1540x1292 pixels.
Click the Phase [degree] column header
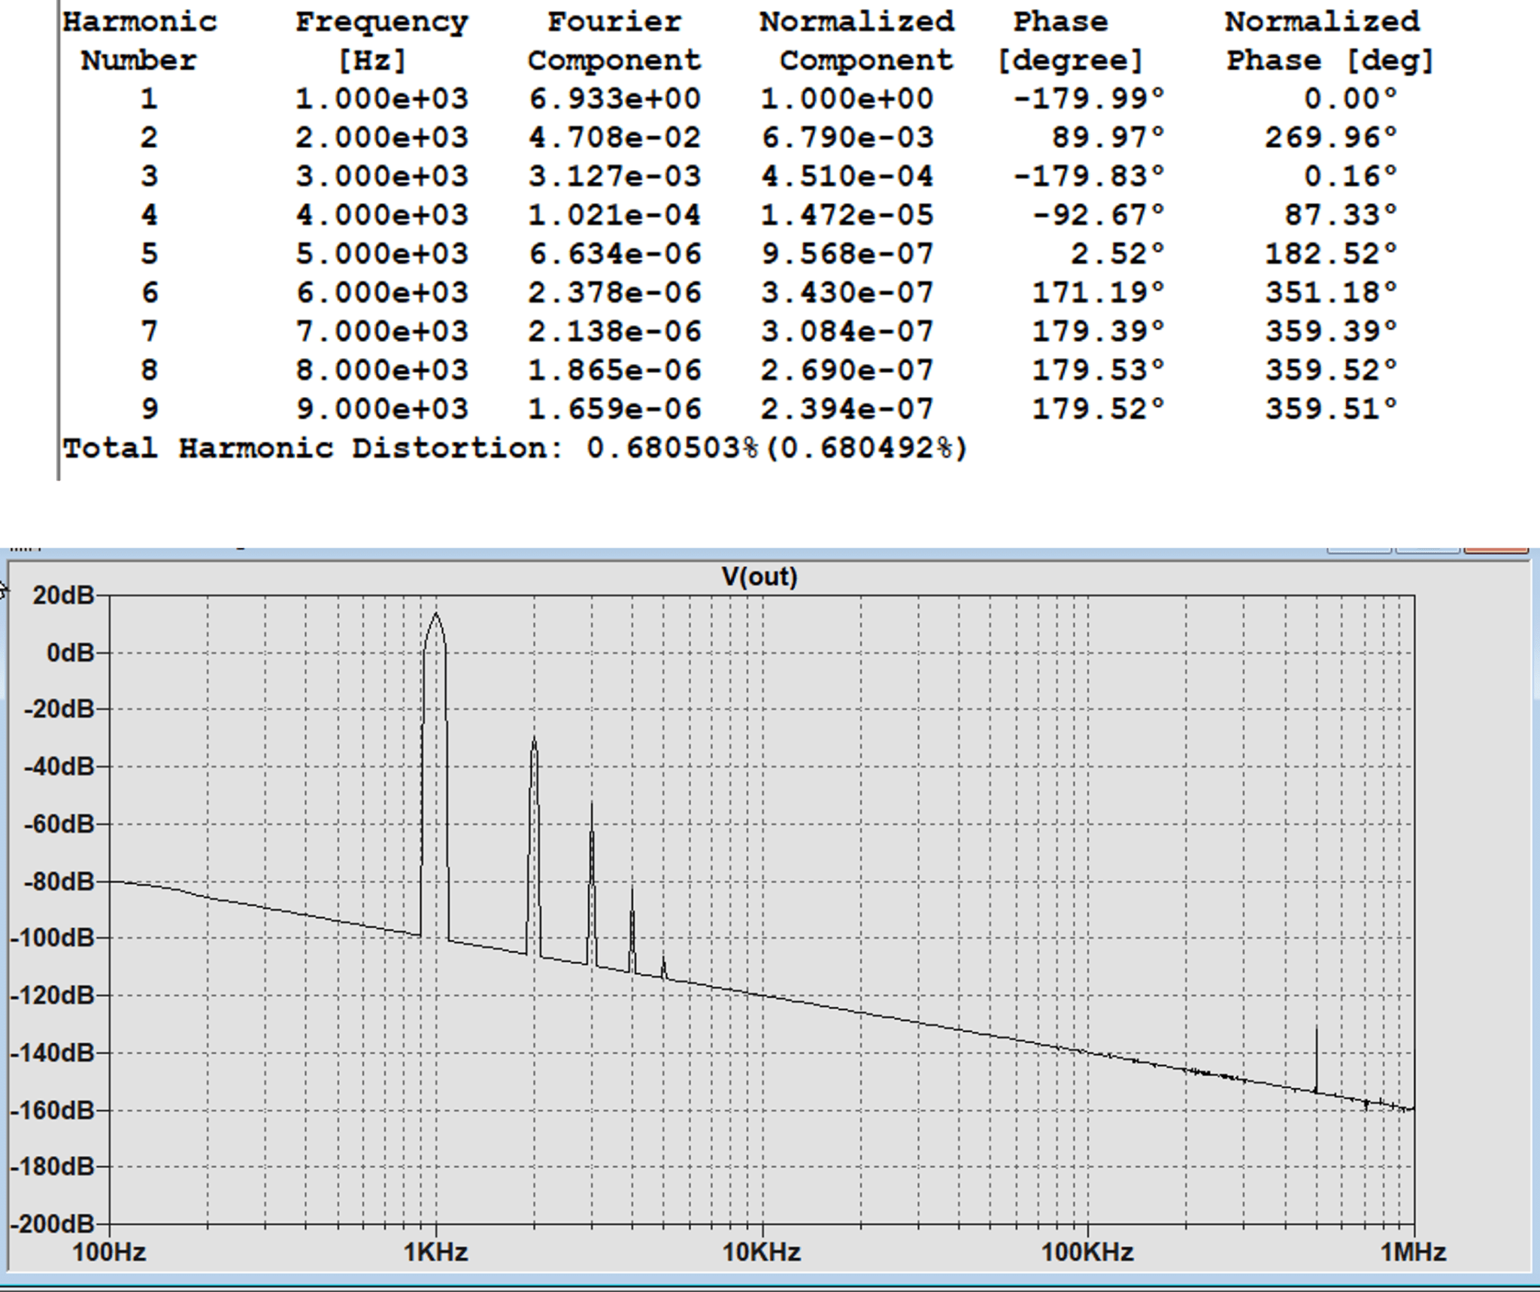[x=1069, y=41]
